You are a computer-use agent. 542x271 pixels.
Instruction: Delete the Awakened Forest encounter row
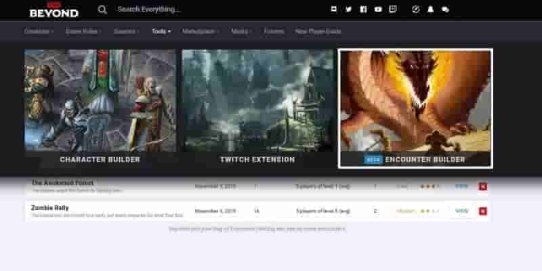pos(483,187)
